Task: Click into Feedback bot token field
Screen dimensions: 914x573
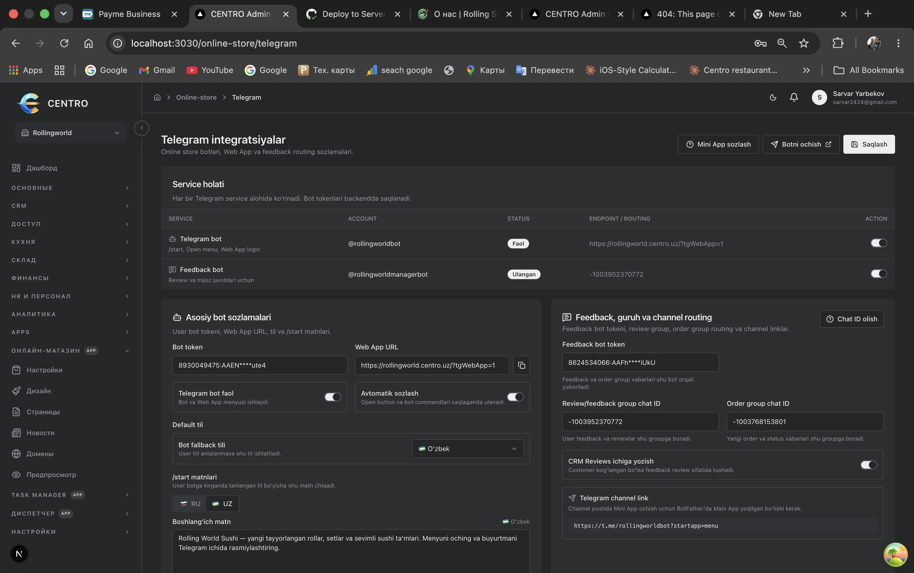Action: pyautogui.click(x=640, y=362)
